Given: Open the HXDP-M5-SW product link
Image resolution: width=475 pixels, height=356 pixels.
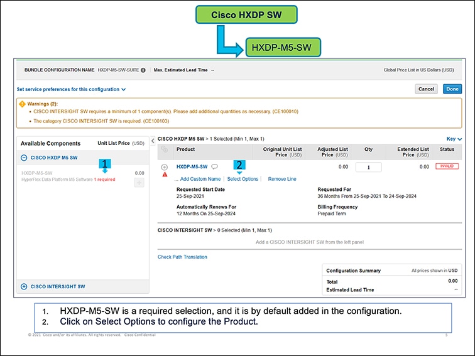Looking at the screenshot, I should point(192,167).
